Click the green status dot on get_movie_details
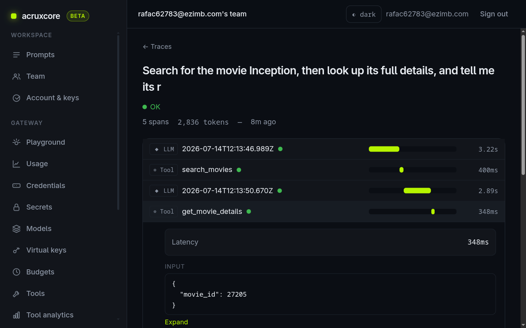 pos(249,211)
